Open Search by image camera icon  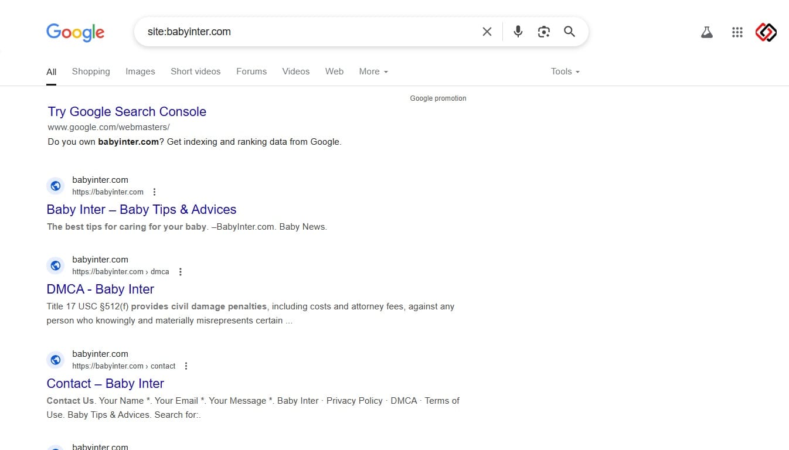pyautogui.click(x=544, y=32)
